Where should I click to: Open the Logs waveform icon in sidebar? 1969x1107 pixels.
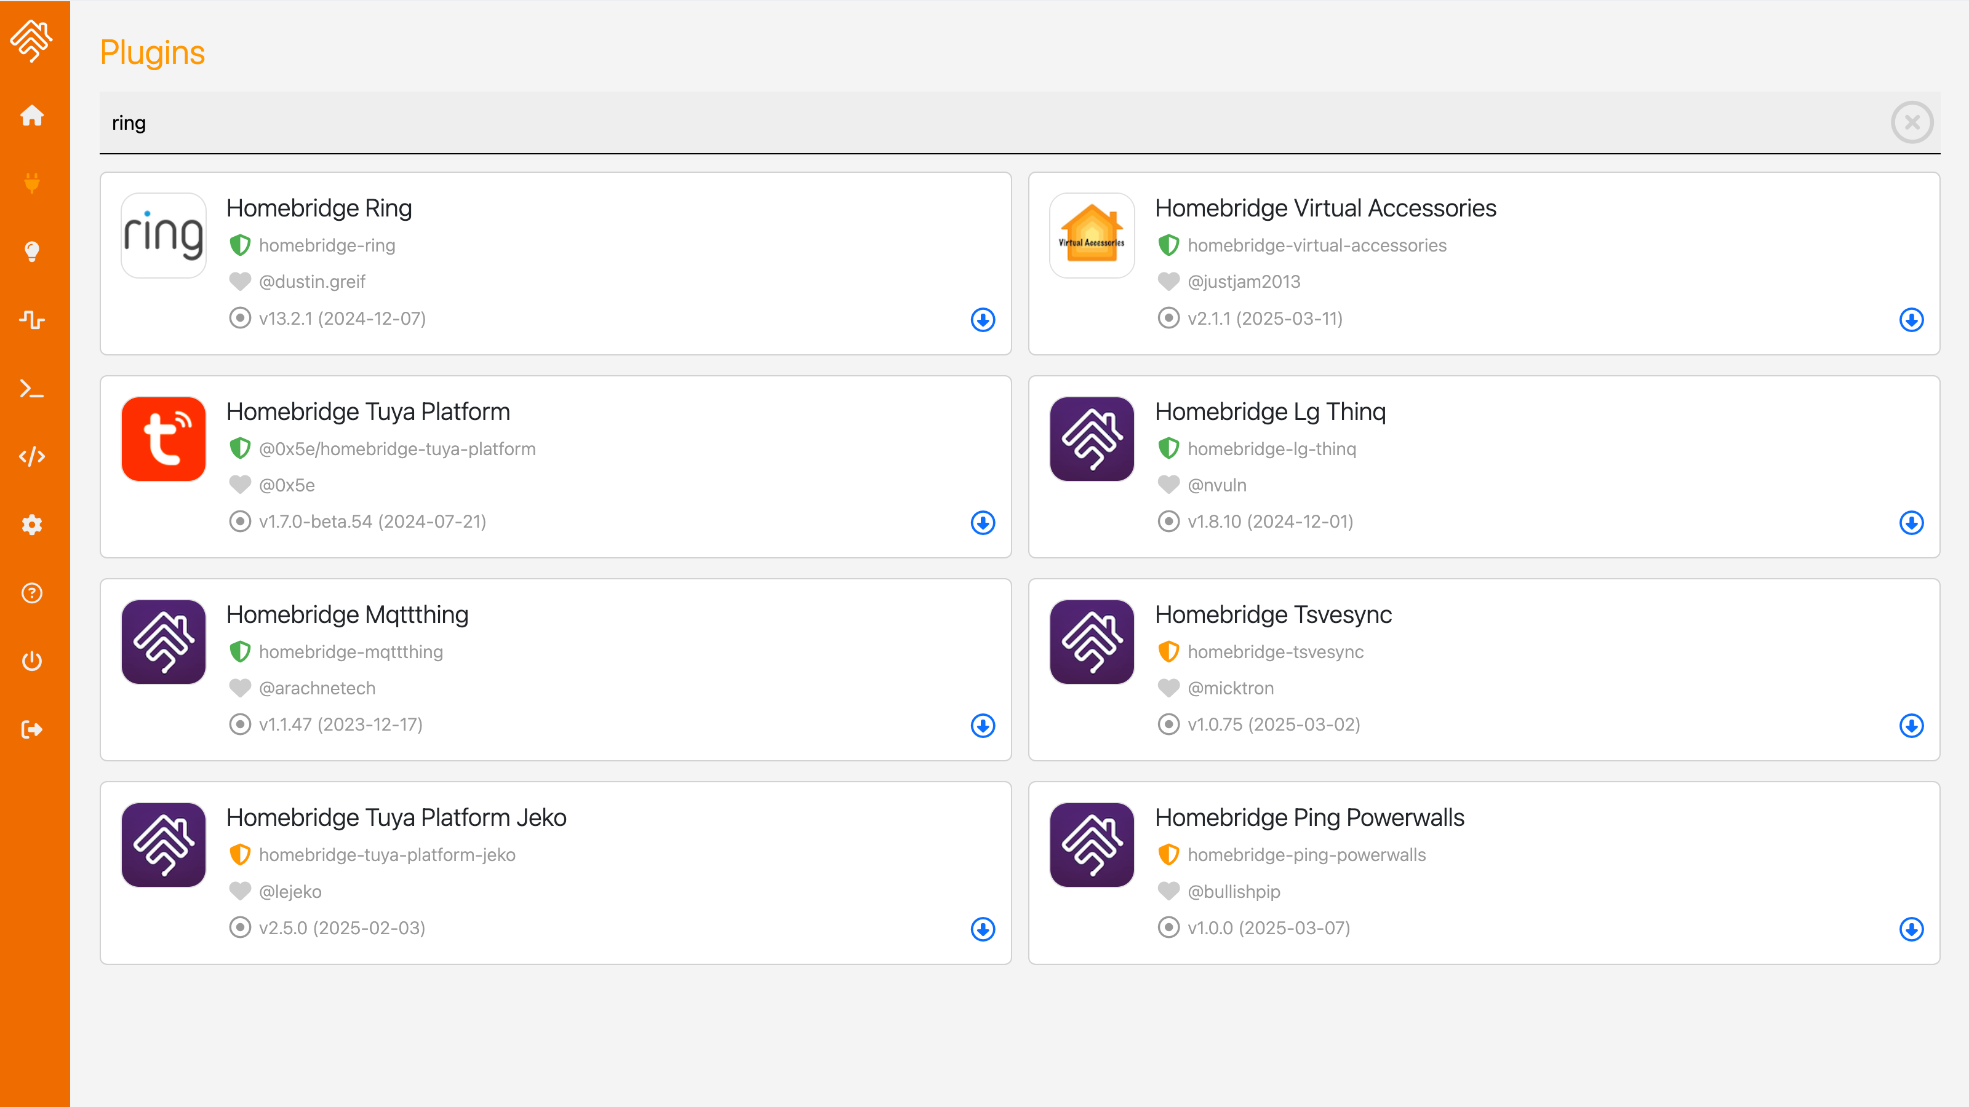point(31,319)
